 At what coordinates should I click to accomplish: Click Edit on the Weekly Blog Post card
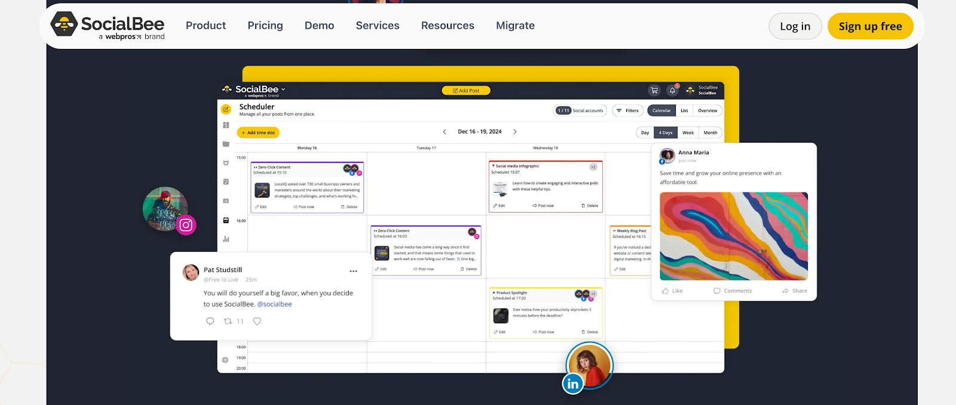click(620, 269)
